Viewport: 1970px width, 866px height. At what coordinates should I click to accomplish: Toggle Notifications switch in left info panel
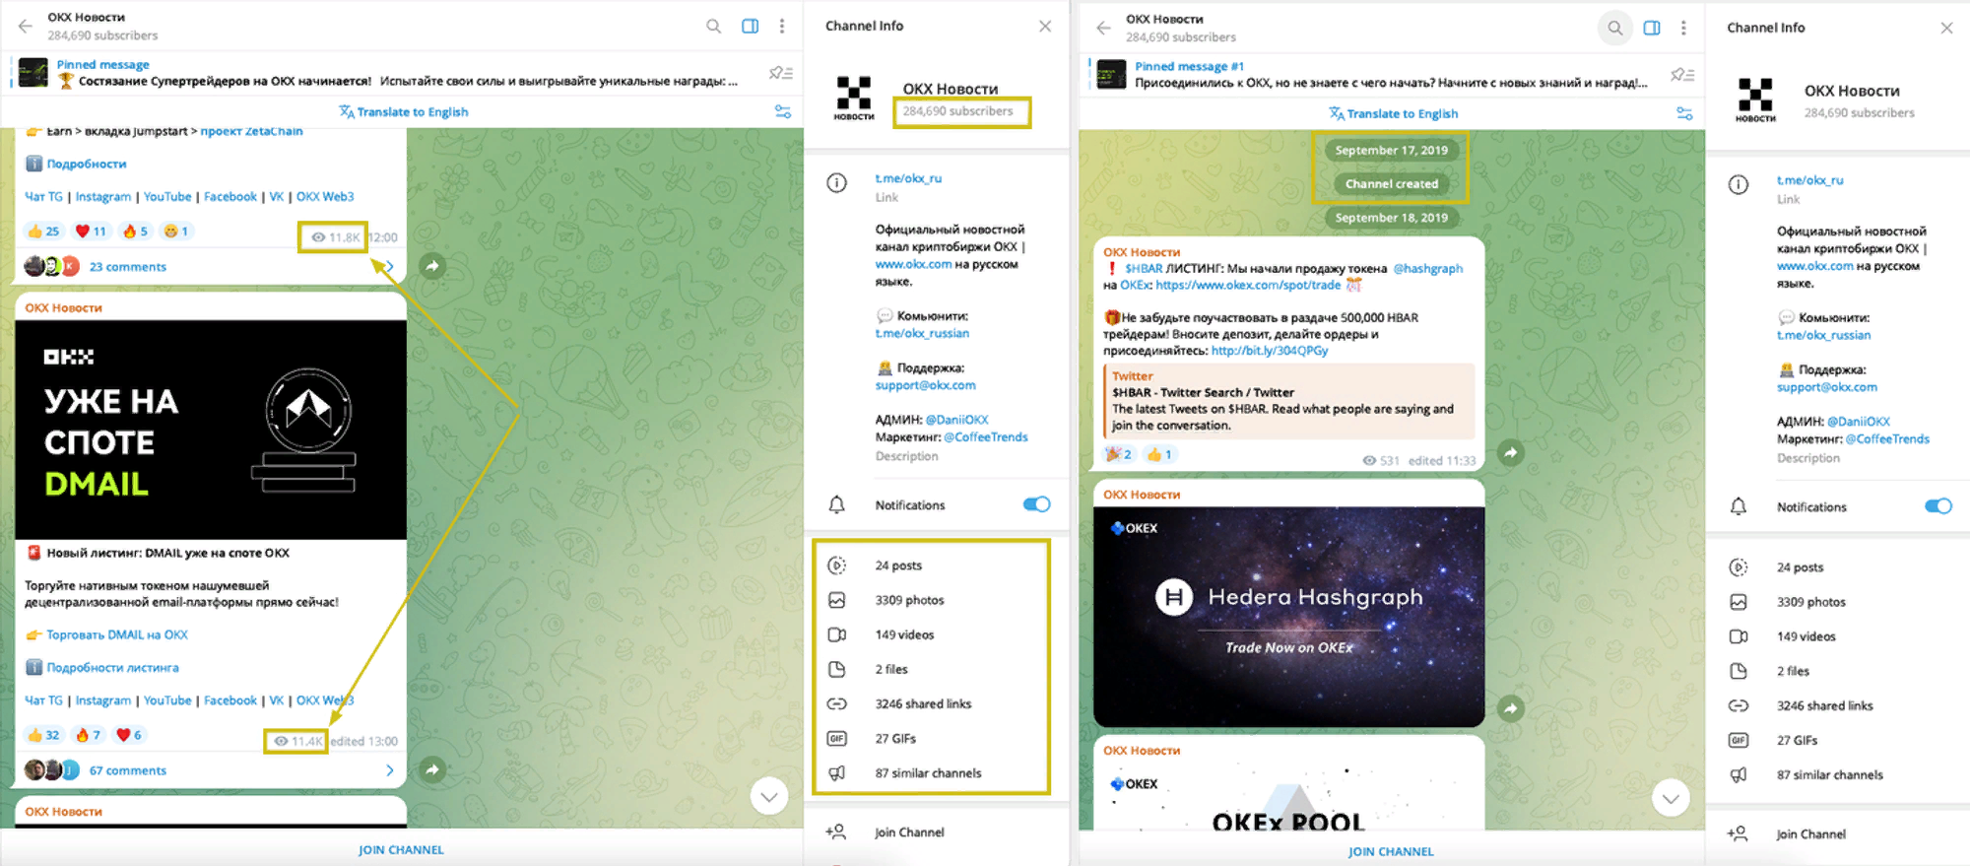click(1036, 504)
